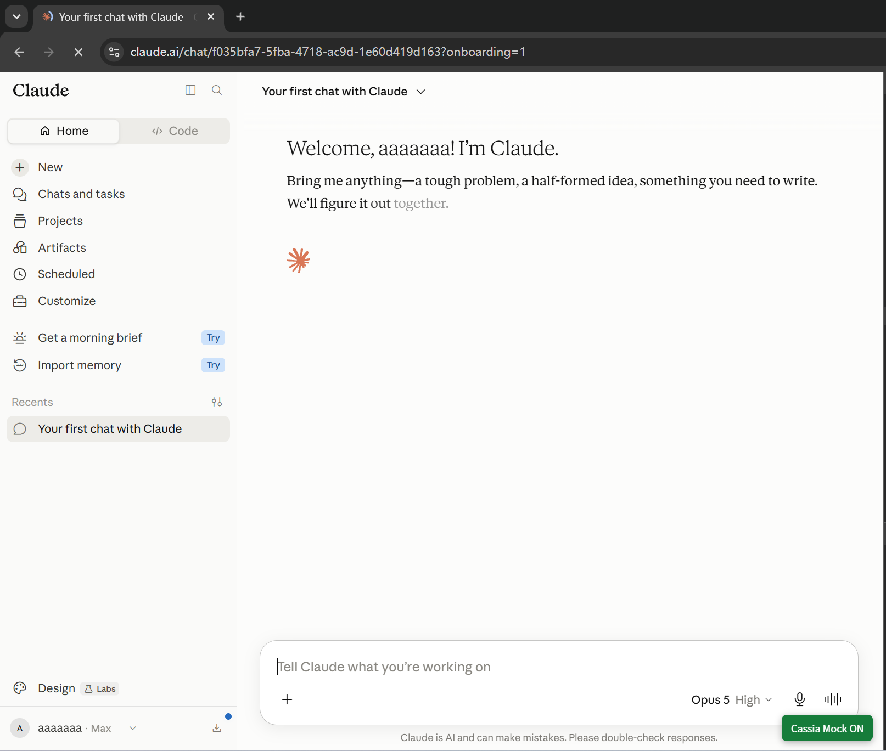Screen dimensions: 886x751
Task: Switch to the Code tab
Action: 175,131
